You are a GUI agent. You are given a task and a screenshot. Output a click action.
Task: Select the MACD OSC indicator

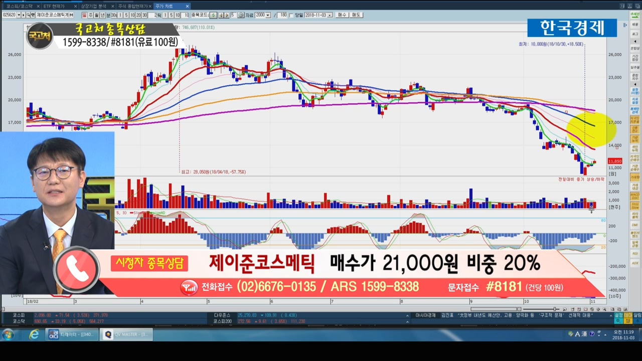635,195
